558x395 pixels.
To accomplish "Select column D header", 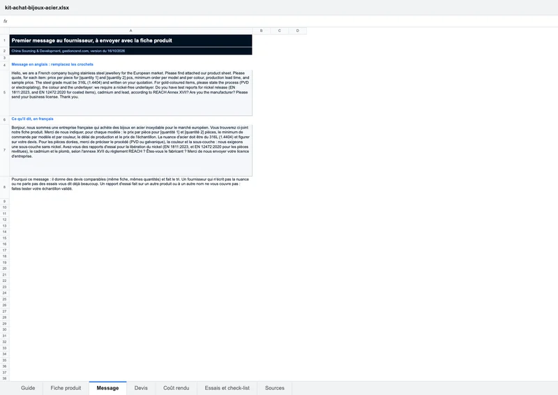I will (x=298, y=31).
